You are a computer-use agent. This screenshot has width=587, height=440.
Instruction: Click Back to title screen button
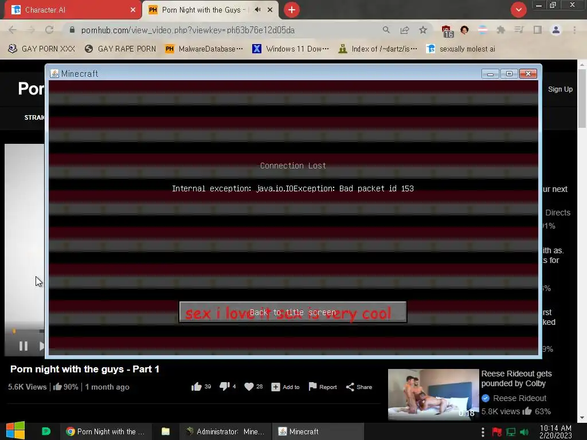(x=293, y=312)
